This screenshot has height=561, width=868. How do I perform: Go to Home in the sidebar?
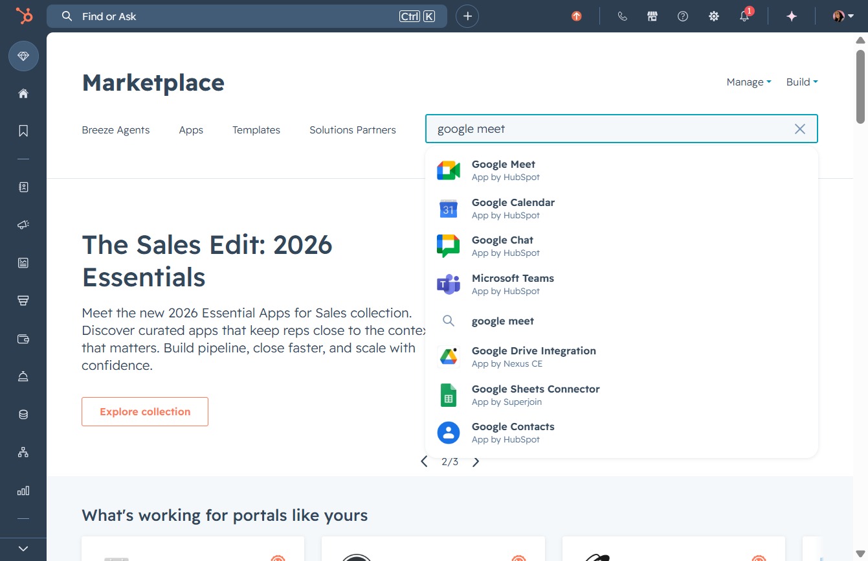(x=23, y=93)
